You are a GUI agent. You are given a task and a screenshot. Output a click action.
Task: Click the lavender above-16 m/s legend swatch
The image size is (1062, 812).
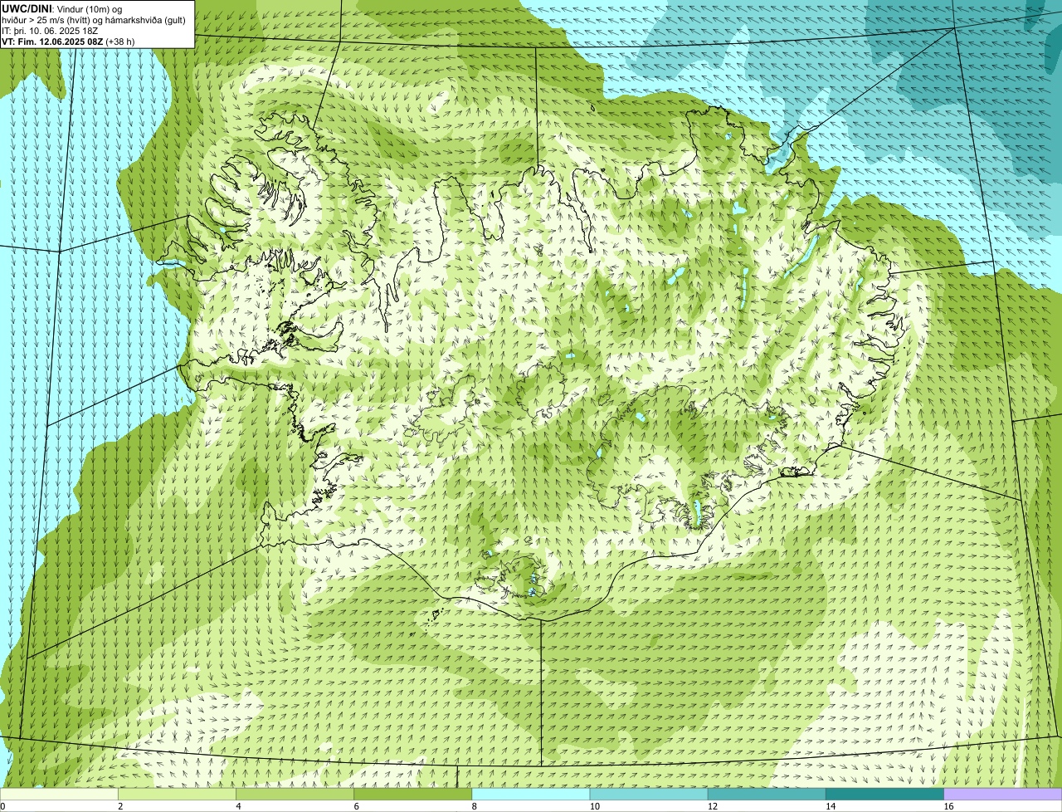point(1003,794)
